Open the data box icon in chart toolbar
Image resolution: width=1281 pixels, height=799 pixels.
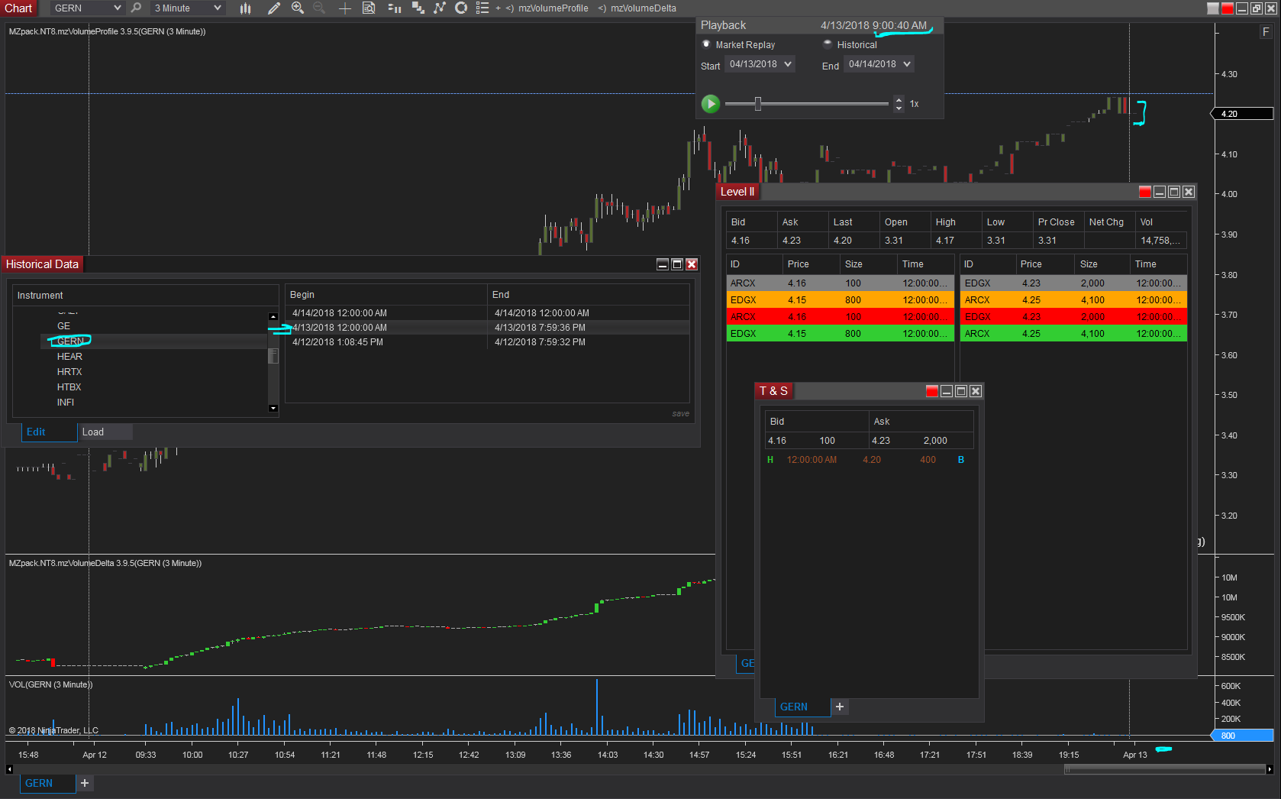point(369,8)
